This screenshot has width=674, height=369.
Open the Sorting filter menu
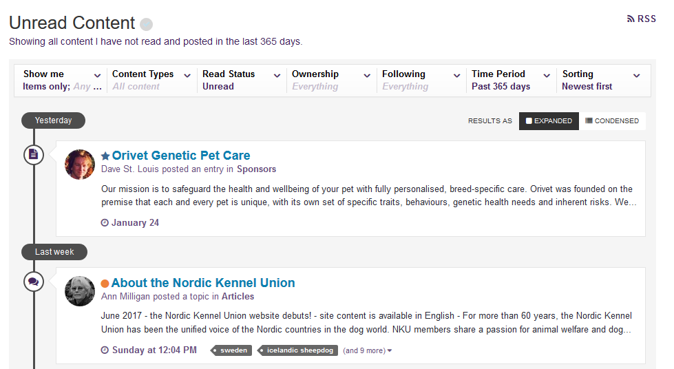[601, 80]
